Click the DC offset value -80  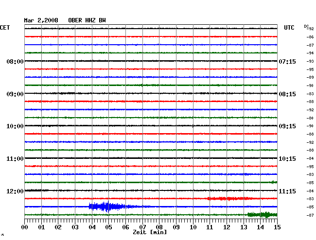pos(310,118)
